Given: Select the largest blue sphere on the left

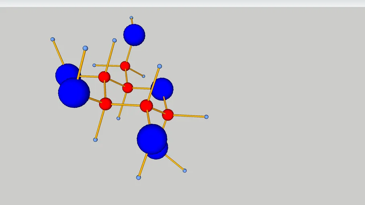Looking at the screenshot, I should 74,92.
